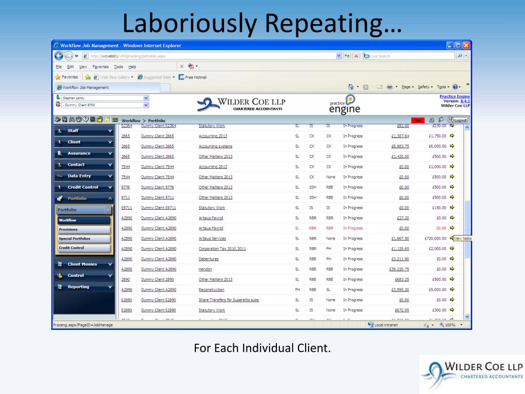Select Provisions in the Portfolio submenu
The width and height of the screenshot is (525, 394).
coord(84,229)
